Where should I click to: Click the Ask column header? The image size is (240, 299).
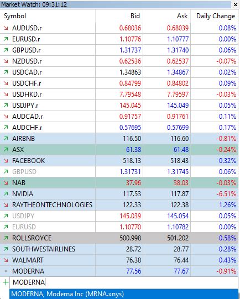pos(182,16)
